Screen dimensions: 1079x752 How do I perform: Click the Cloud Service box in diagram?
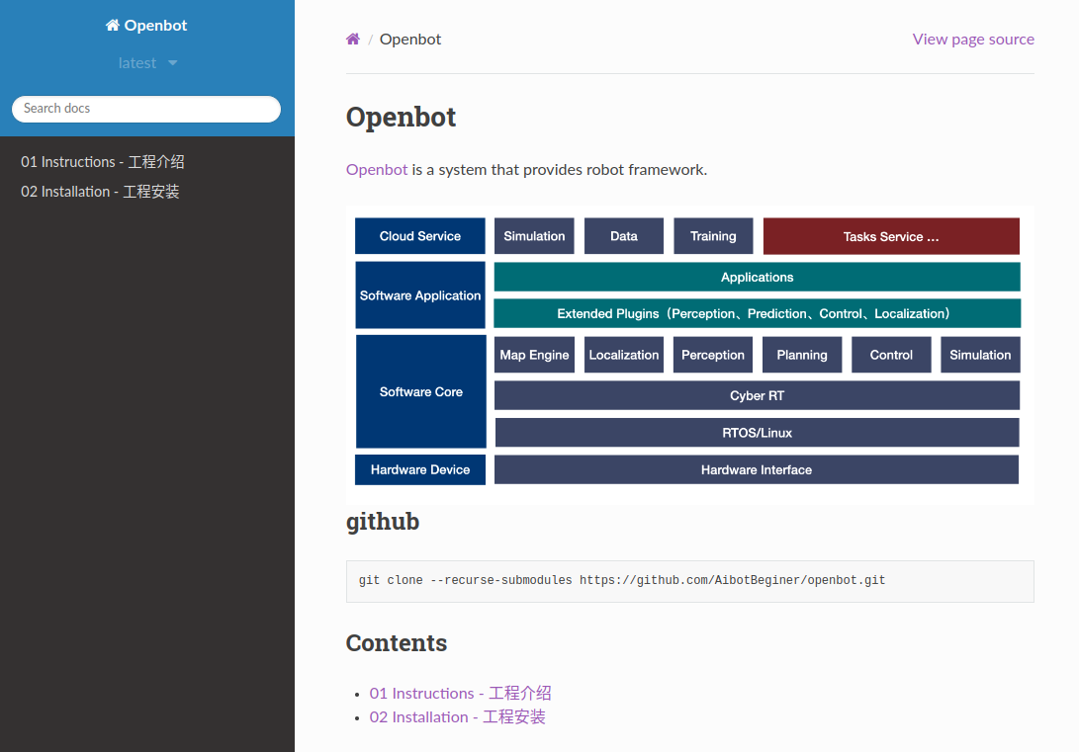419,236
